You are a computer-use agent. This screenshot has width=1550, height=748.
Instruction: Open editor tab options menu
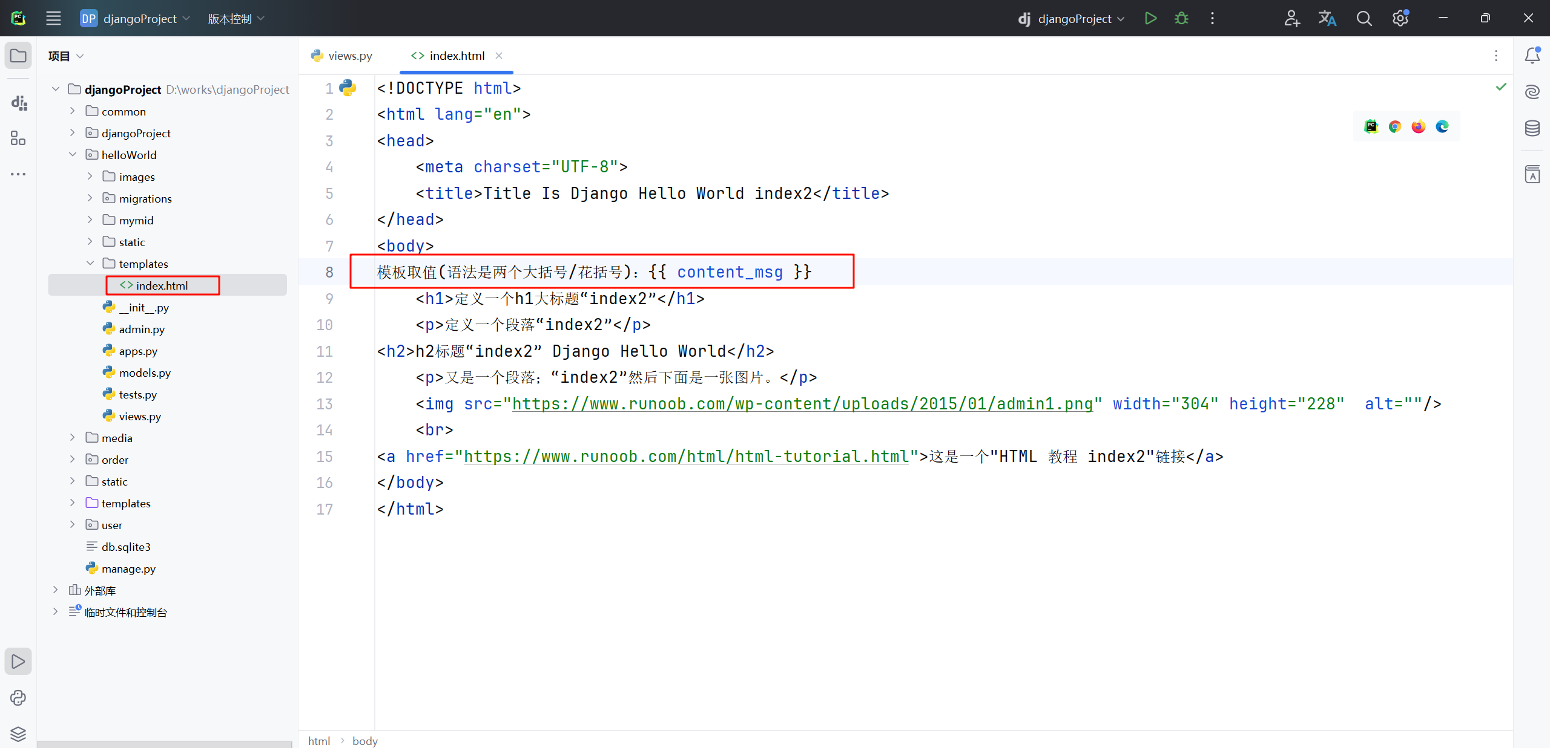tap(1496, 56)
